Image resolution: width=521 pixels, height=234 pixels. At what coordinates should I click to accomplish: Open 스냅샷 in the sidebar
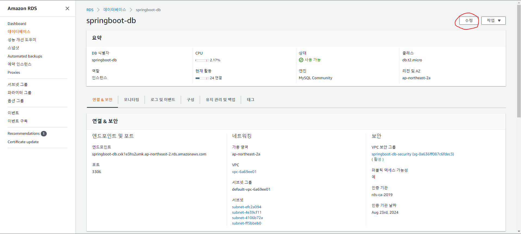(x=13, y=48)
